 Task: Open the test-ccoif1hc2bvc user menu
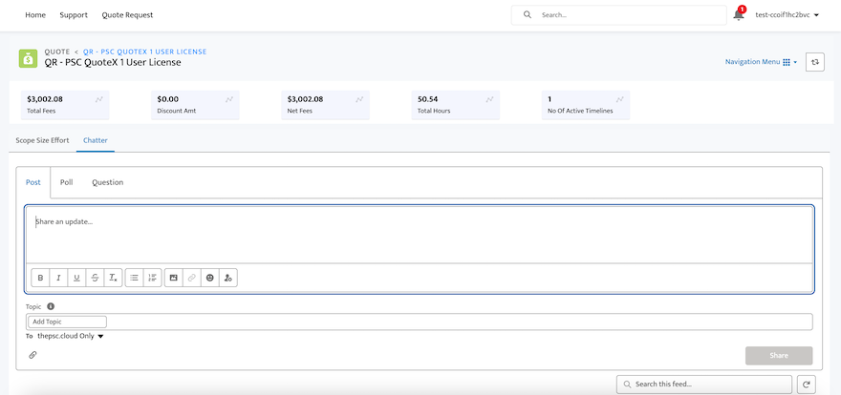tap(787, 15)
